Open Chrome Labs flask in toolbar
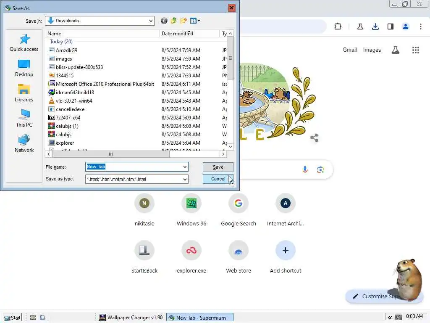430x323 pixels. 360,26
